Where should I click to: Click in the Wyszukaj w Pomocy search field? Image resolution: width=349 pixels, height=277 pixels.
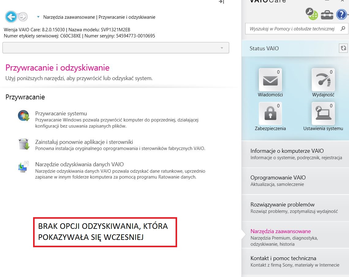[292, 29]
